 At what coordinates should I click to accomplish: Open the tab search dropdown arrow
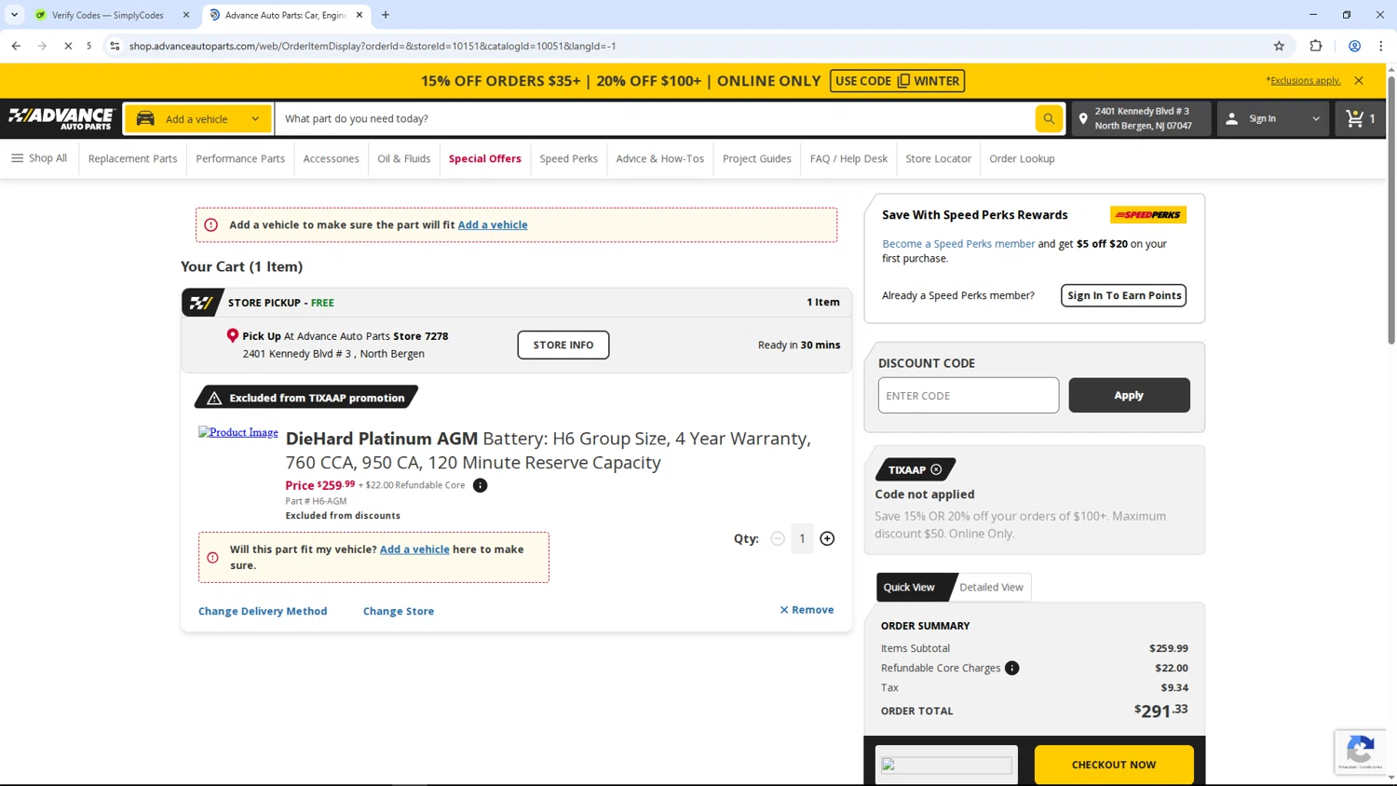coord(14,15)
